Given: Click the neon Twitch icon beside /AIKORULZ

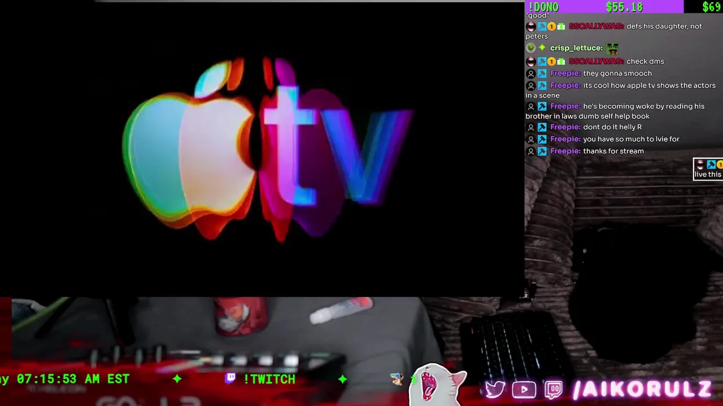Looking at the screenshot, I should click(x=554, y=390).
